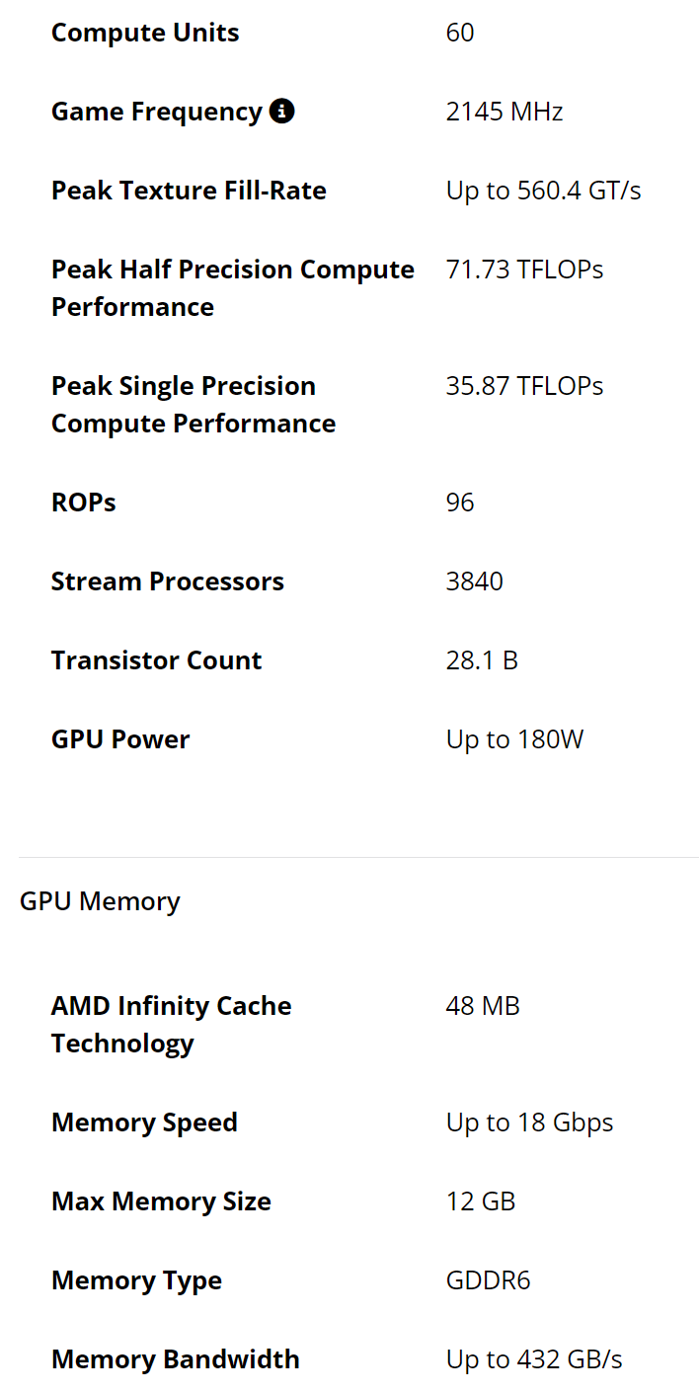Click the Game Frequency label text
This screenshot has width=699, height=1393.
point(156,112)
